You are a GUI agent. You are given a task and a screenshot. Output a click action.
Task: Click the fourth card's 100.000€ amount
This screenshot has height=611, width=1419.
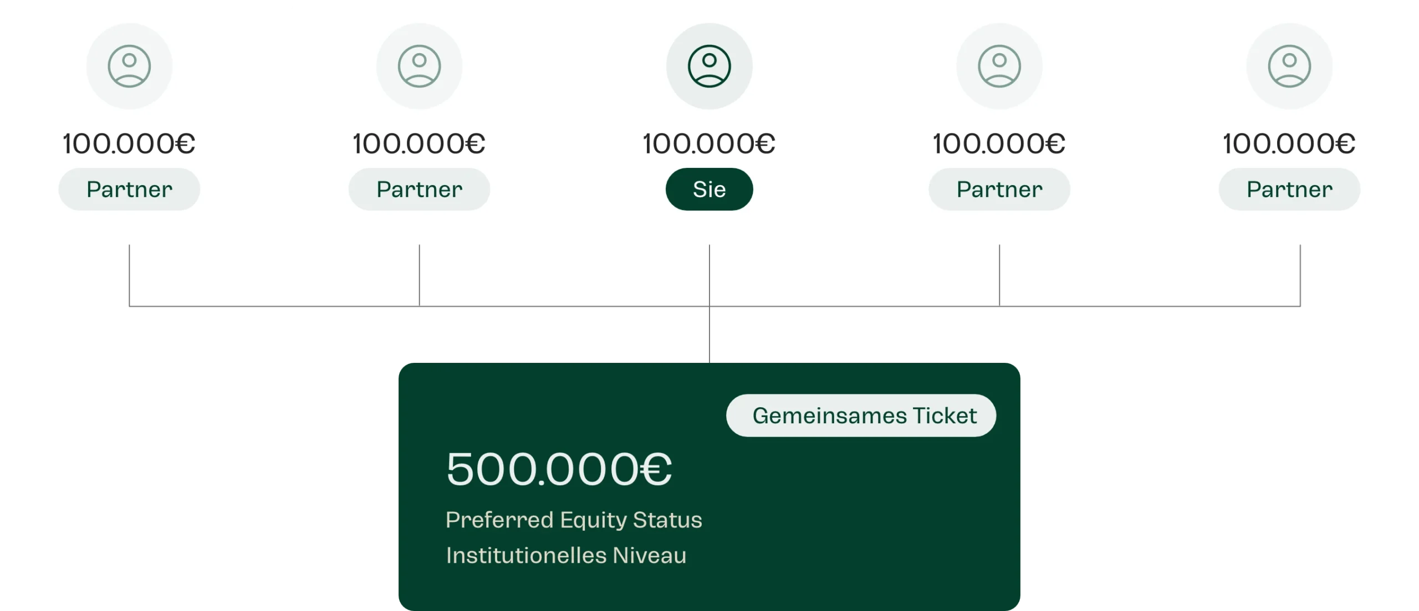[999, 144]
